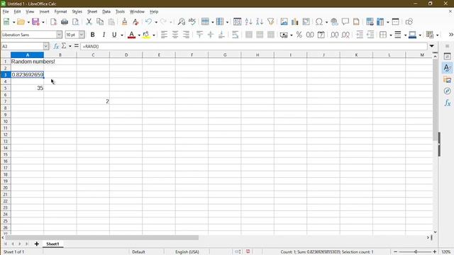Click the formula input line
The width and height of the screenshot is (454, 255).
coord(254,46)
